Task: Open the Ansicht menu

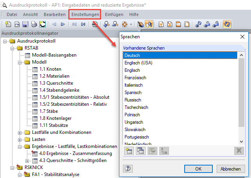Action: click(x=30, y=14)
